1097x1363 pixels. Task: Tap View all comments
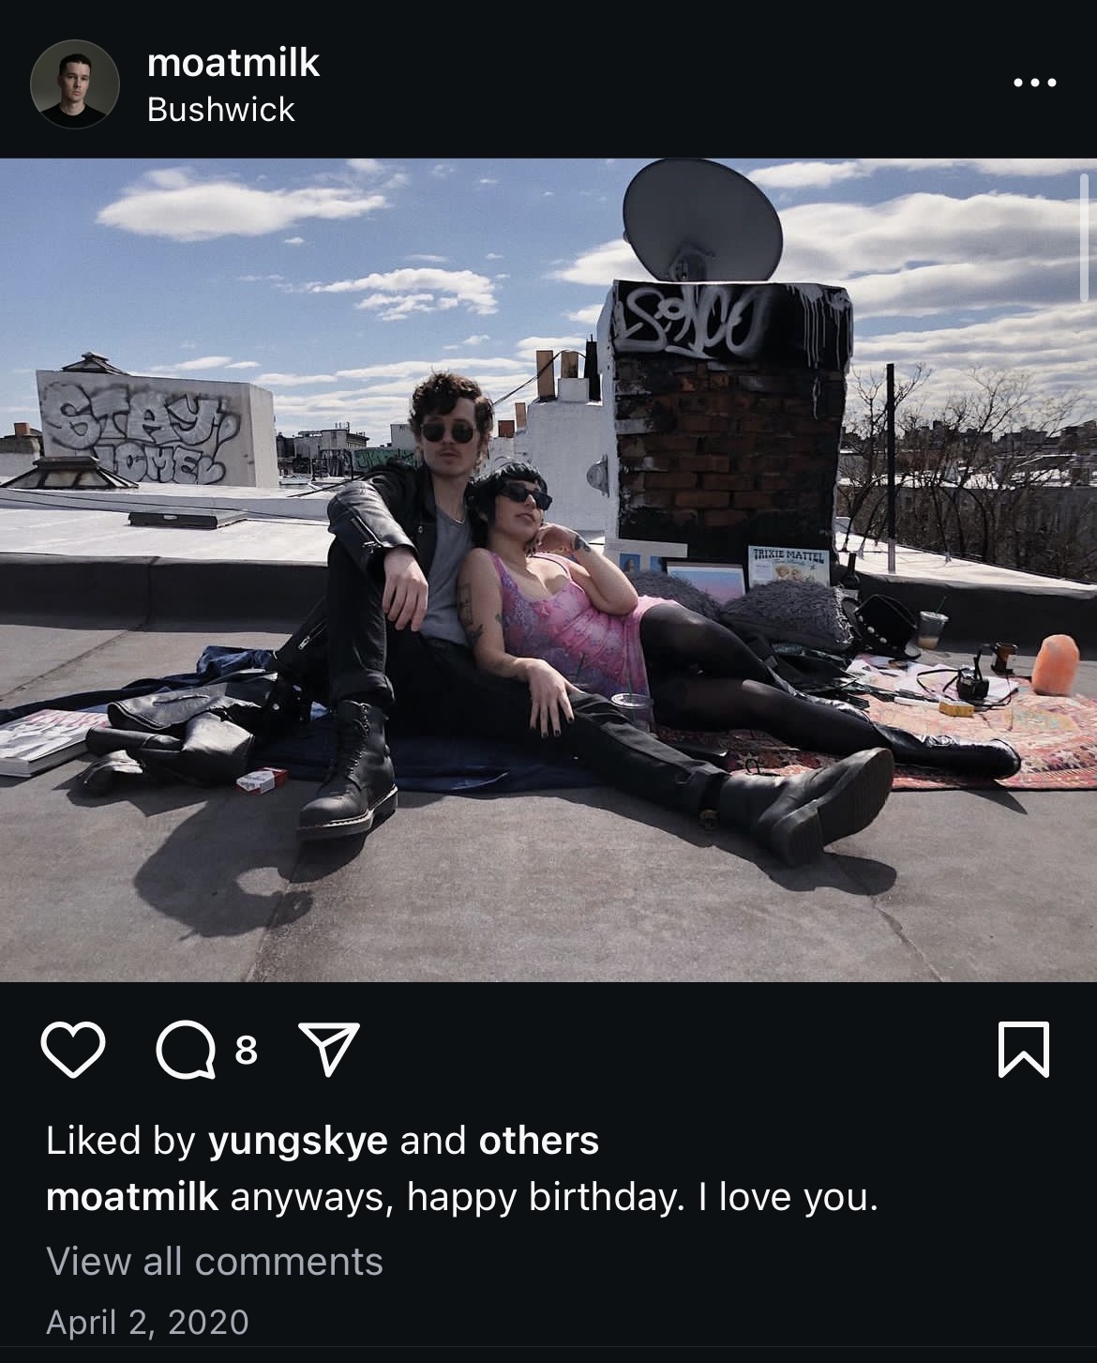point(215,1262)
